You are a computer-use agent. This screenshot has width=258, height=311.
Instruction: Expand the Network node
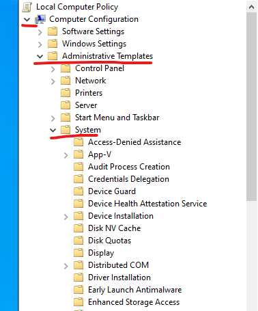(53, 81)
